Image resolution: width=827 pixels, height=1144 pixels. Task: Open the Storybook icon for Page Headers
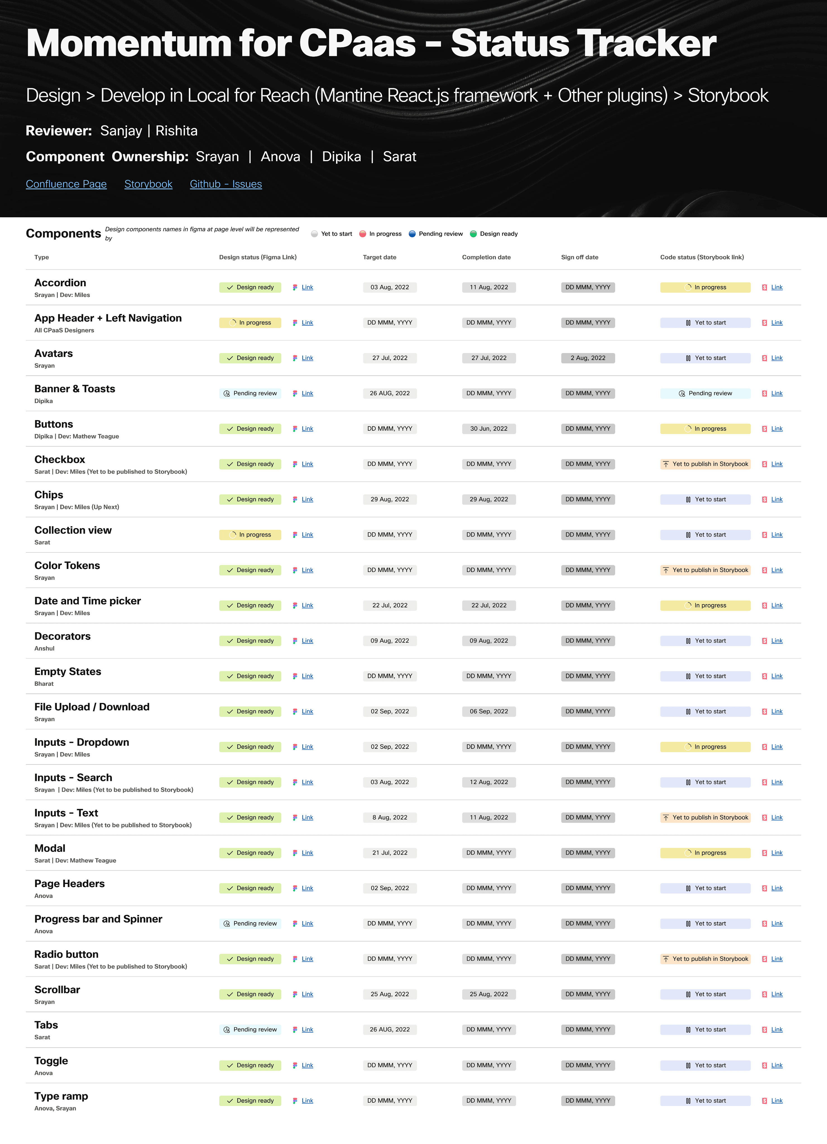coord(764,888)
